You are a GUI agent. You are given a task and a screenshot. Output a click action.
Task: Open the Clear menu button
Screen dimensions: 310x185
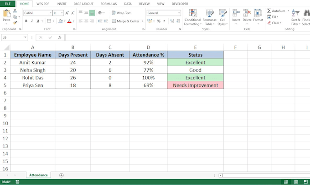pos(274,23)
